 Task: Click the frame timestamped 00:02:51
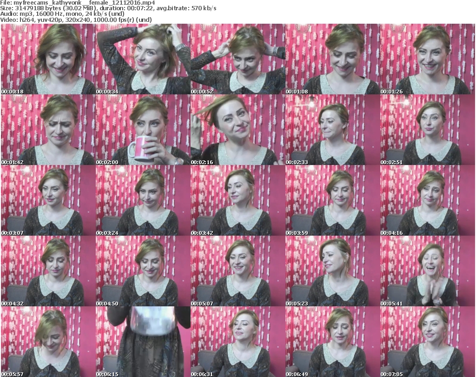[x=427, y=130]
